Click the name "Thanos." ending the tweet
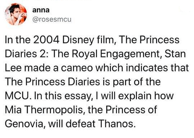194x138 pixels. [x=117, y=124]
